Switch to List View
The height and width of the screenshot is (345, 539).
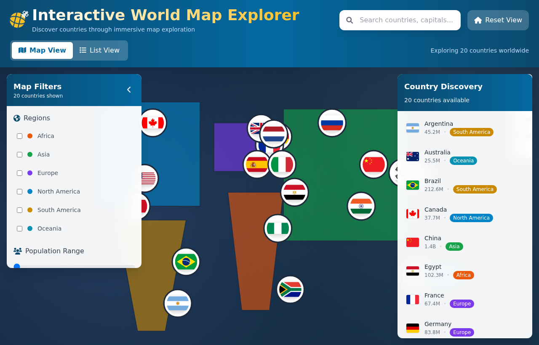coord(99,50)
